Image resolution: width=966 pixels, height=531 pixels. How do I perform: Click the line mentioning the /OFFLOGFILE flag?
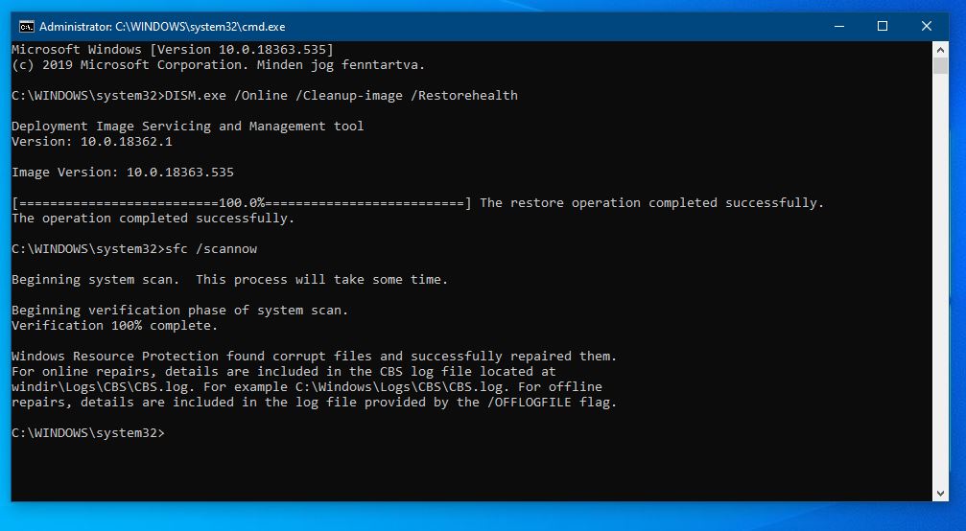(315, 403)
